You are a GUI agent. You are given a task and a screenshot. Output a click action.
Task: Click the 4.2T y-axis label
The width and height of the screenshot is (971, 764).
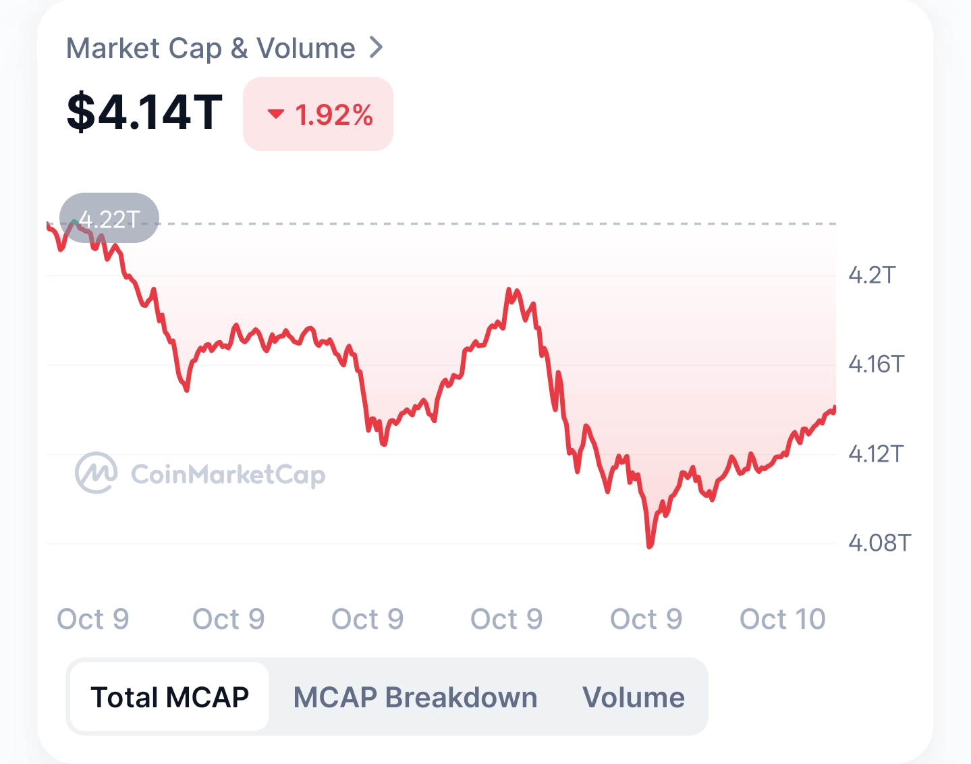872,275
